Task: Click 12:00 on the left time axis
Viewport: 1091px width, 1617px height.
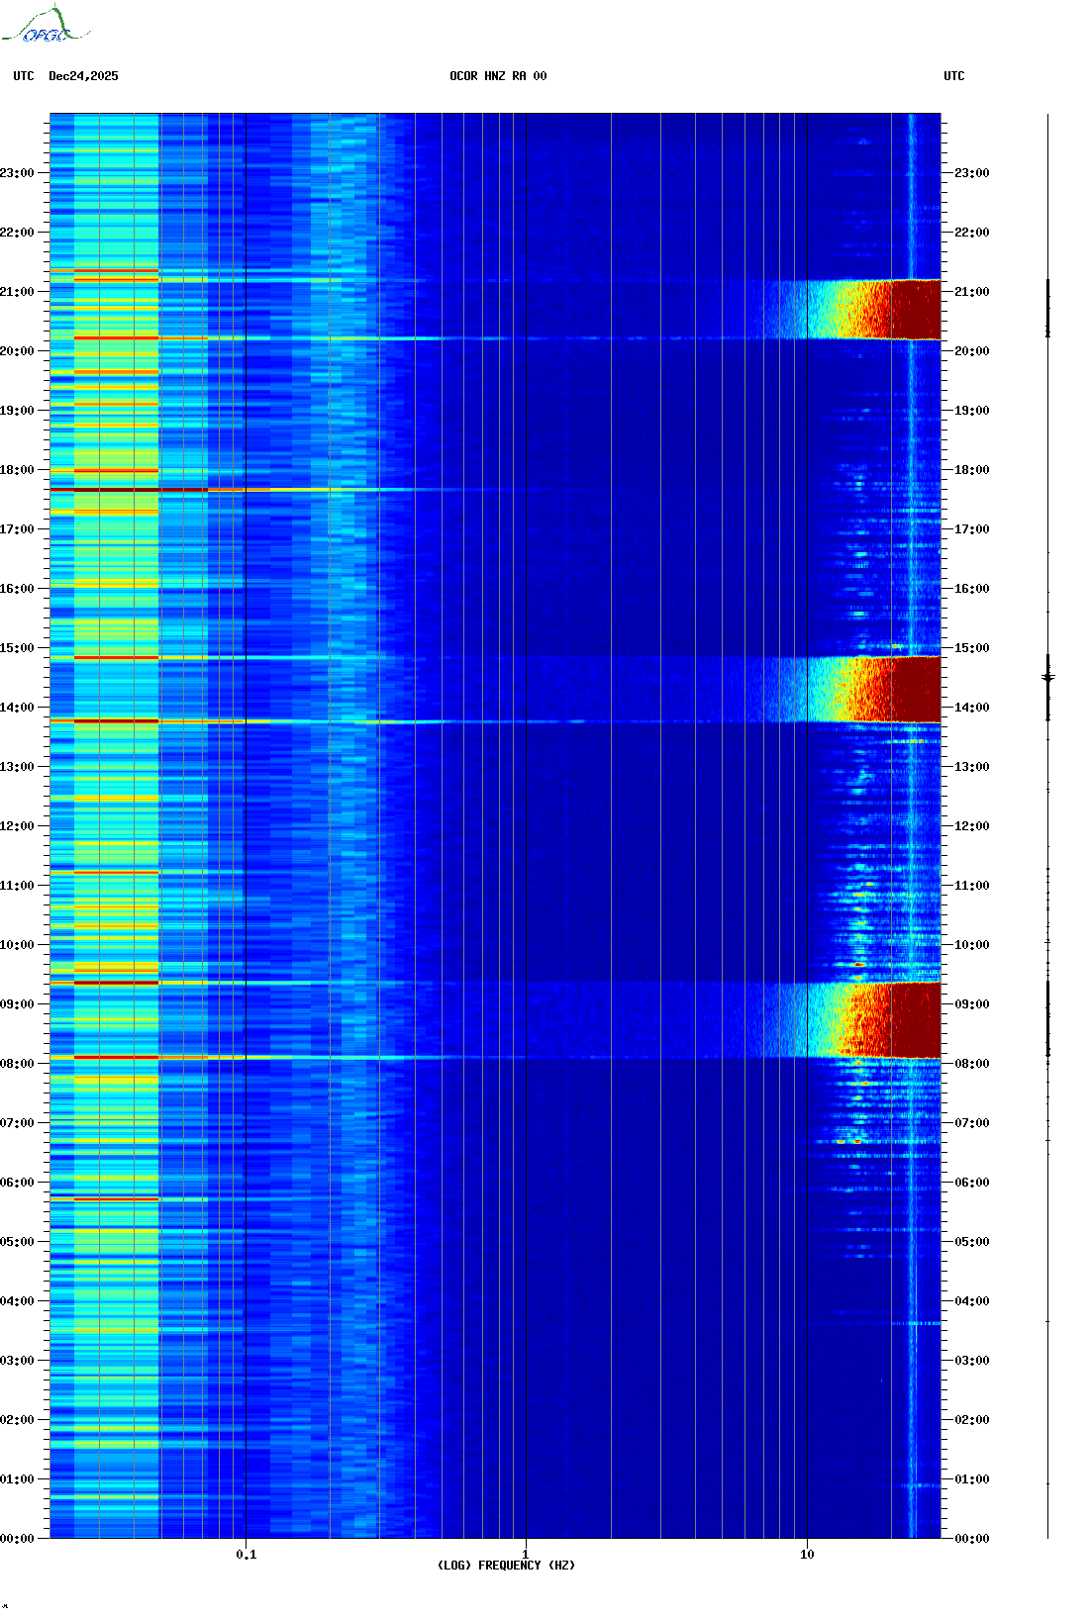Action: (17, 826)
